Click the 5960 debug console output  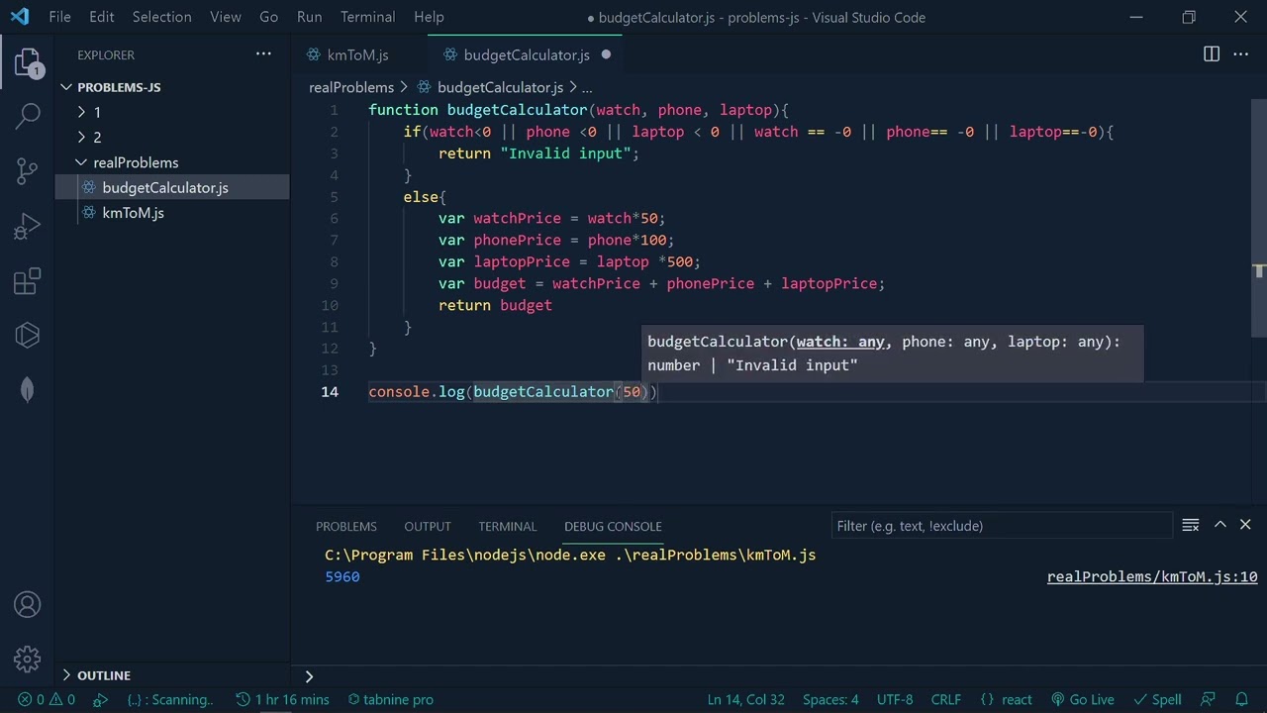coord(342,576)
